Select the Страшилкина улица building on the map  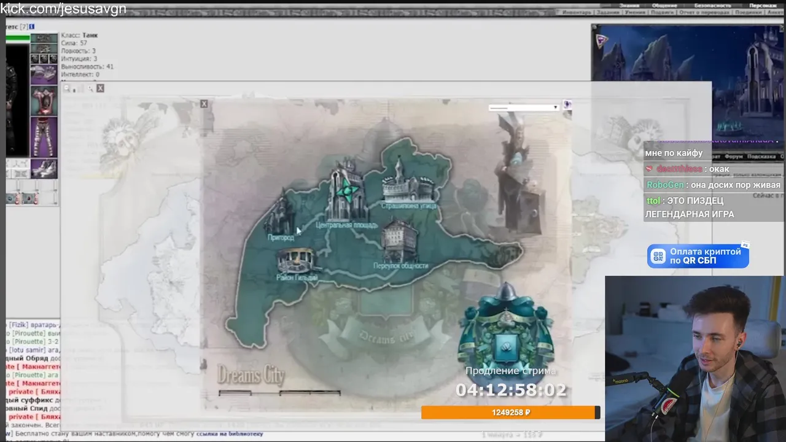pyautogui.click(x=408, y=183)
